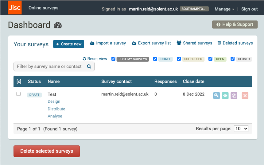Viewport: 264px width, 165px height.
Task: Uncheck the Scheduled filter checkbox
Action: [x=179, y=59]
